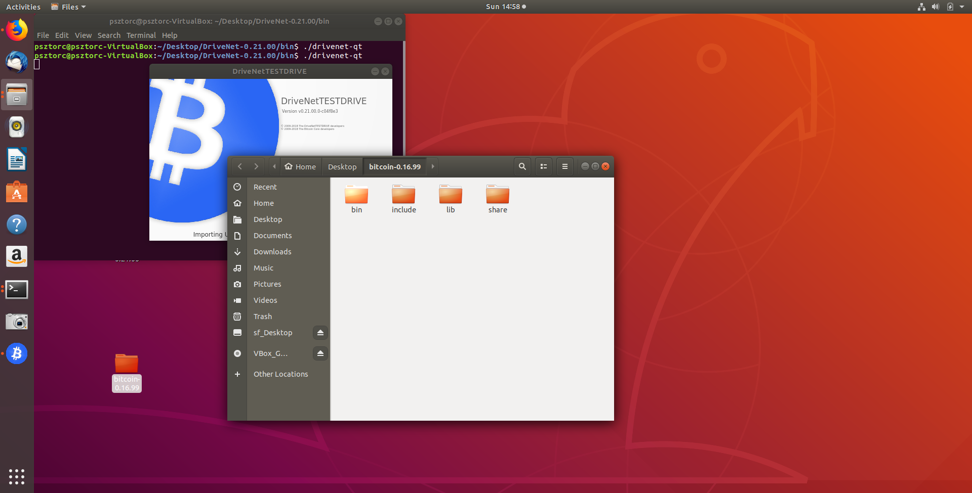Open LibreOffice Writer from the dock
Viewport: 972px width, 493px height.
pyautogui.click(x=17, y=160)
